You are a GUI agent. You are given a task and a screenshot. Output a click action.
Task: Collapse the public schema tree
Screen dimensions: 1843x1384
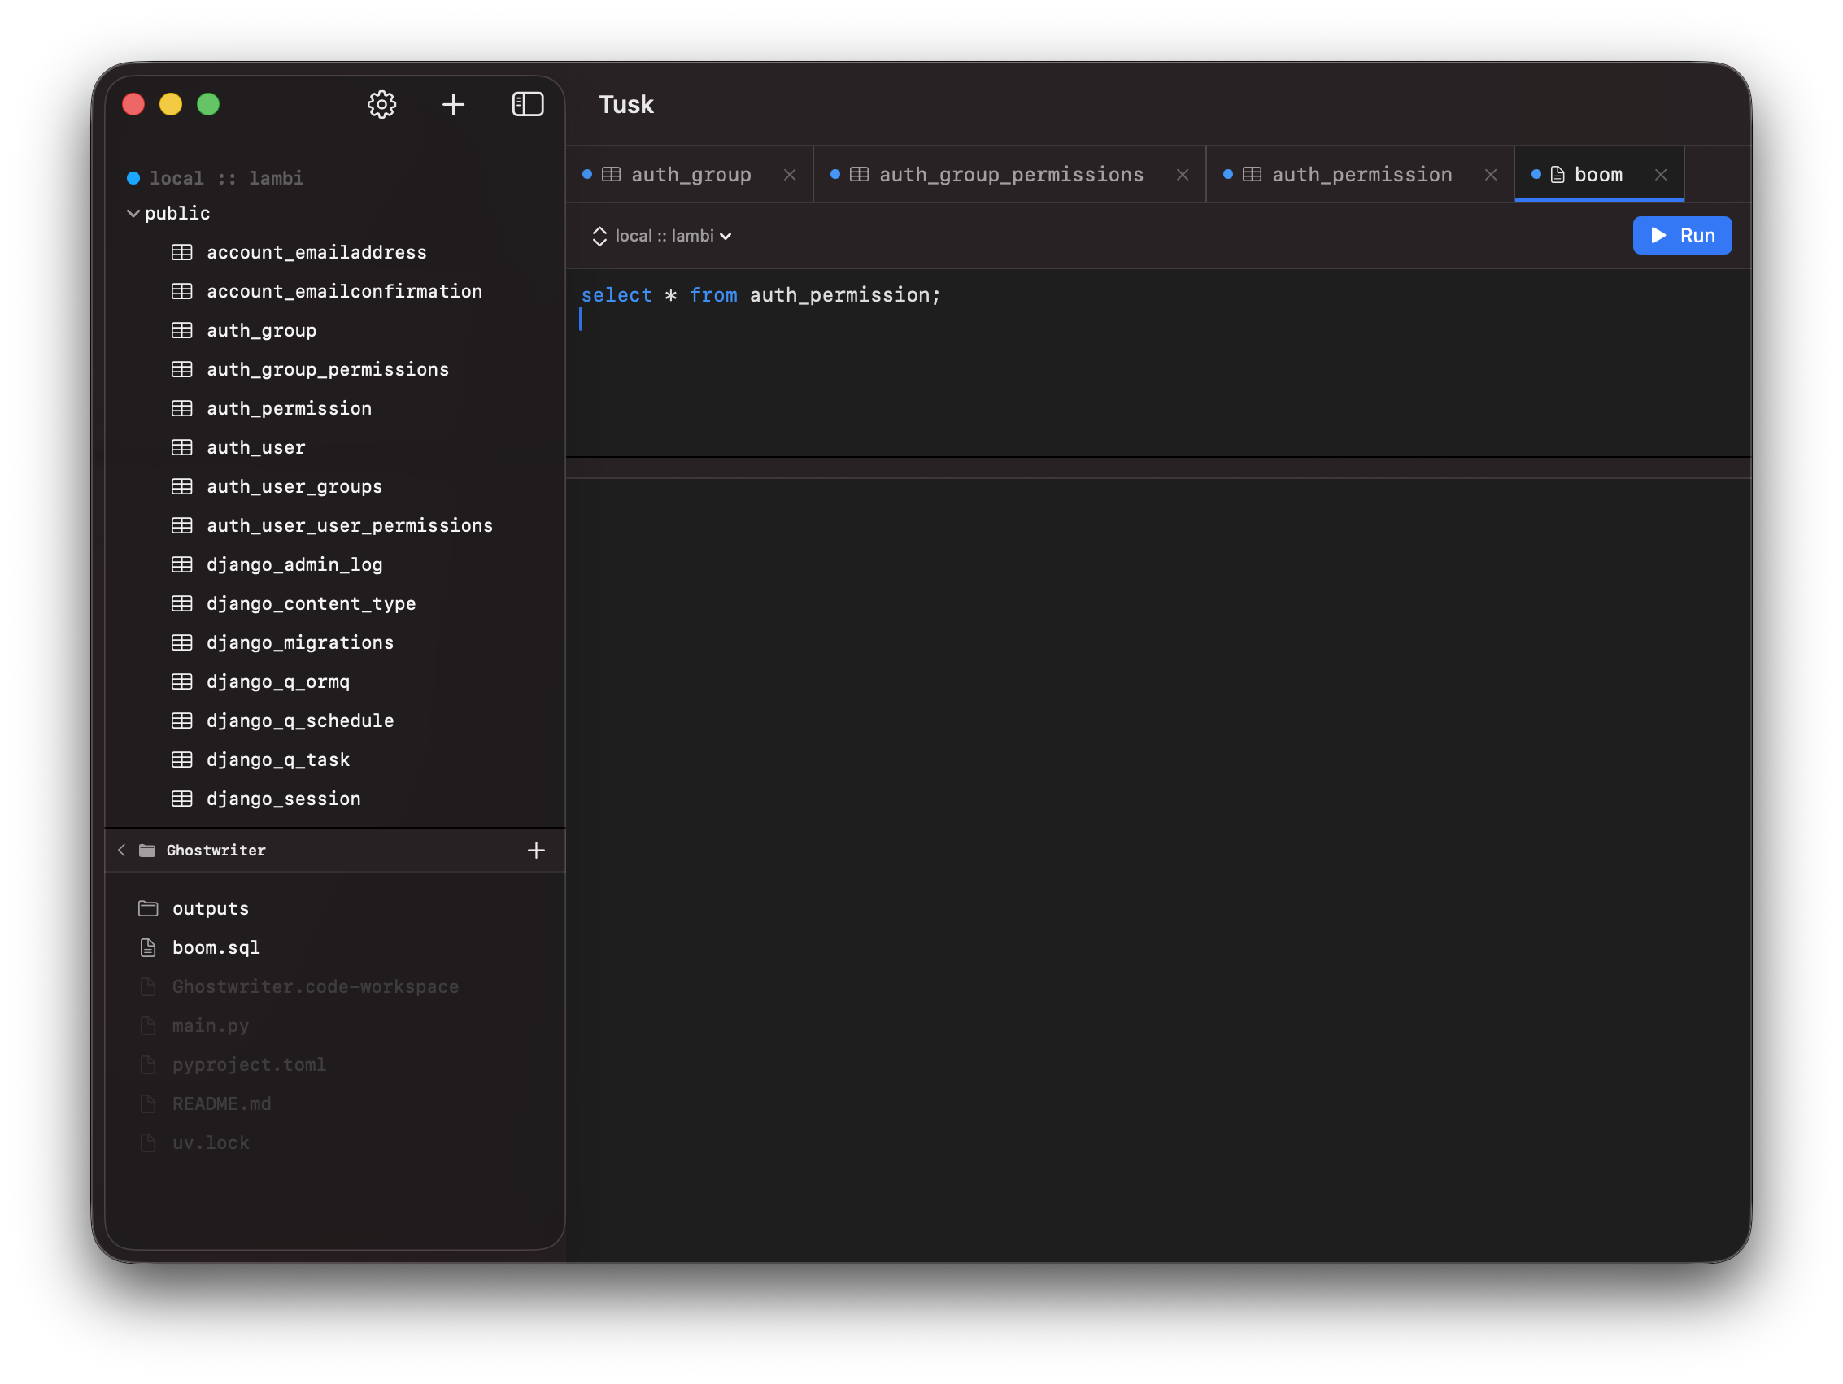(x=133, y=213)
